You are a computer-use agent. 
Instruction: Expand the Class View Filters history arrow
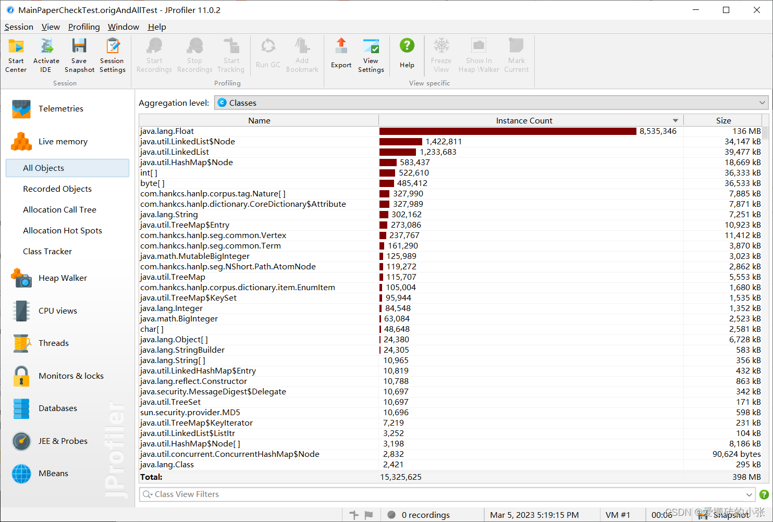[x=749, y=494]
